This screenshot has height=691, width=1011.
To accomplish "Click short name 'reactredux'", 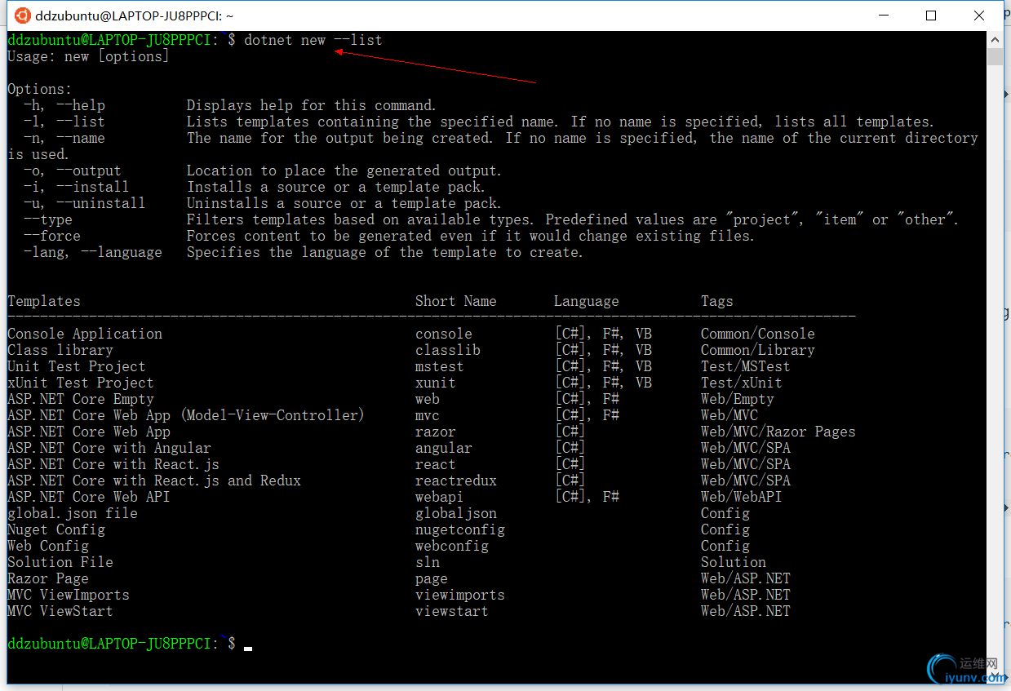I will click(x=456, y=481).
